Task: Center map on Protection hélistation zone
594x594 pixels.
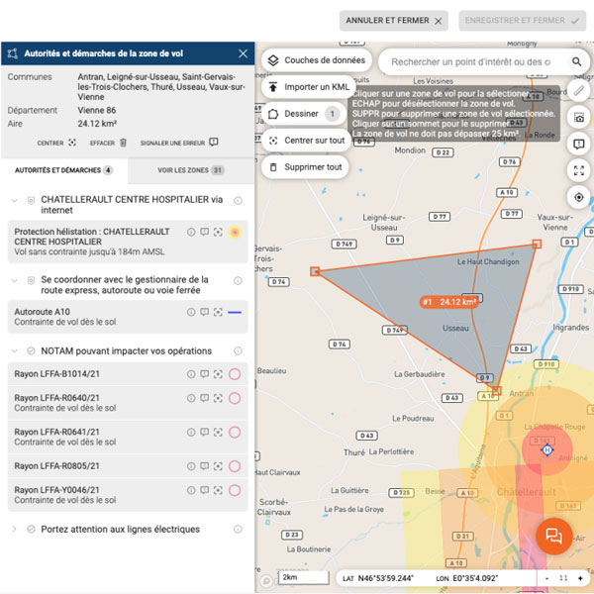Action: point(218,232)
